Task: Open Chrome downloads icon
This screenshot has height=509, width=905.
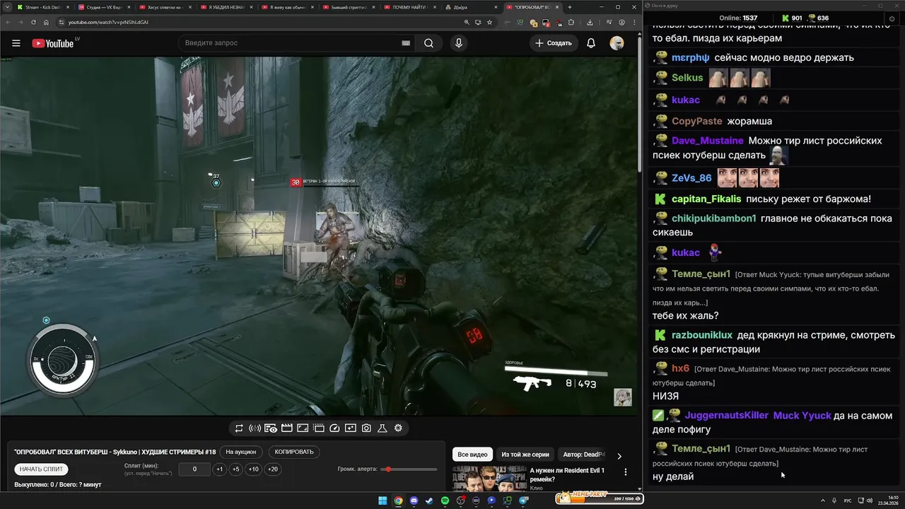Action: tap(590, 22)
